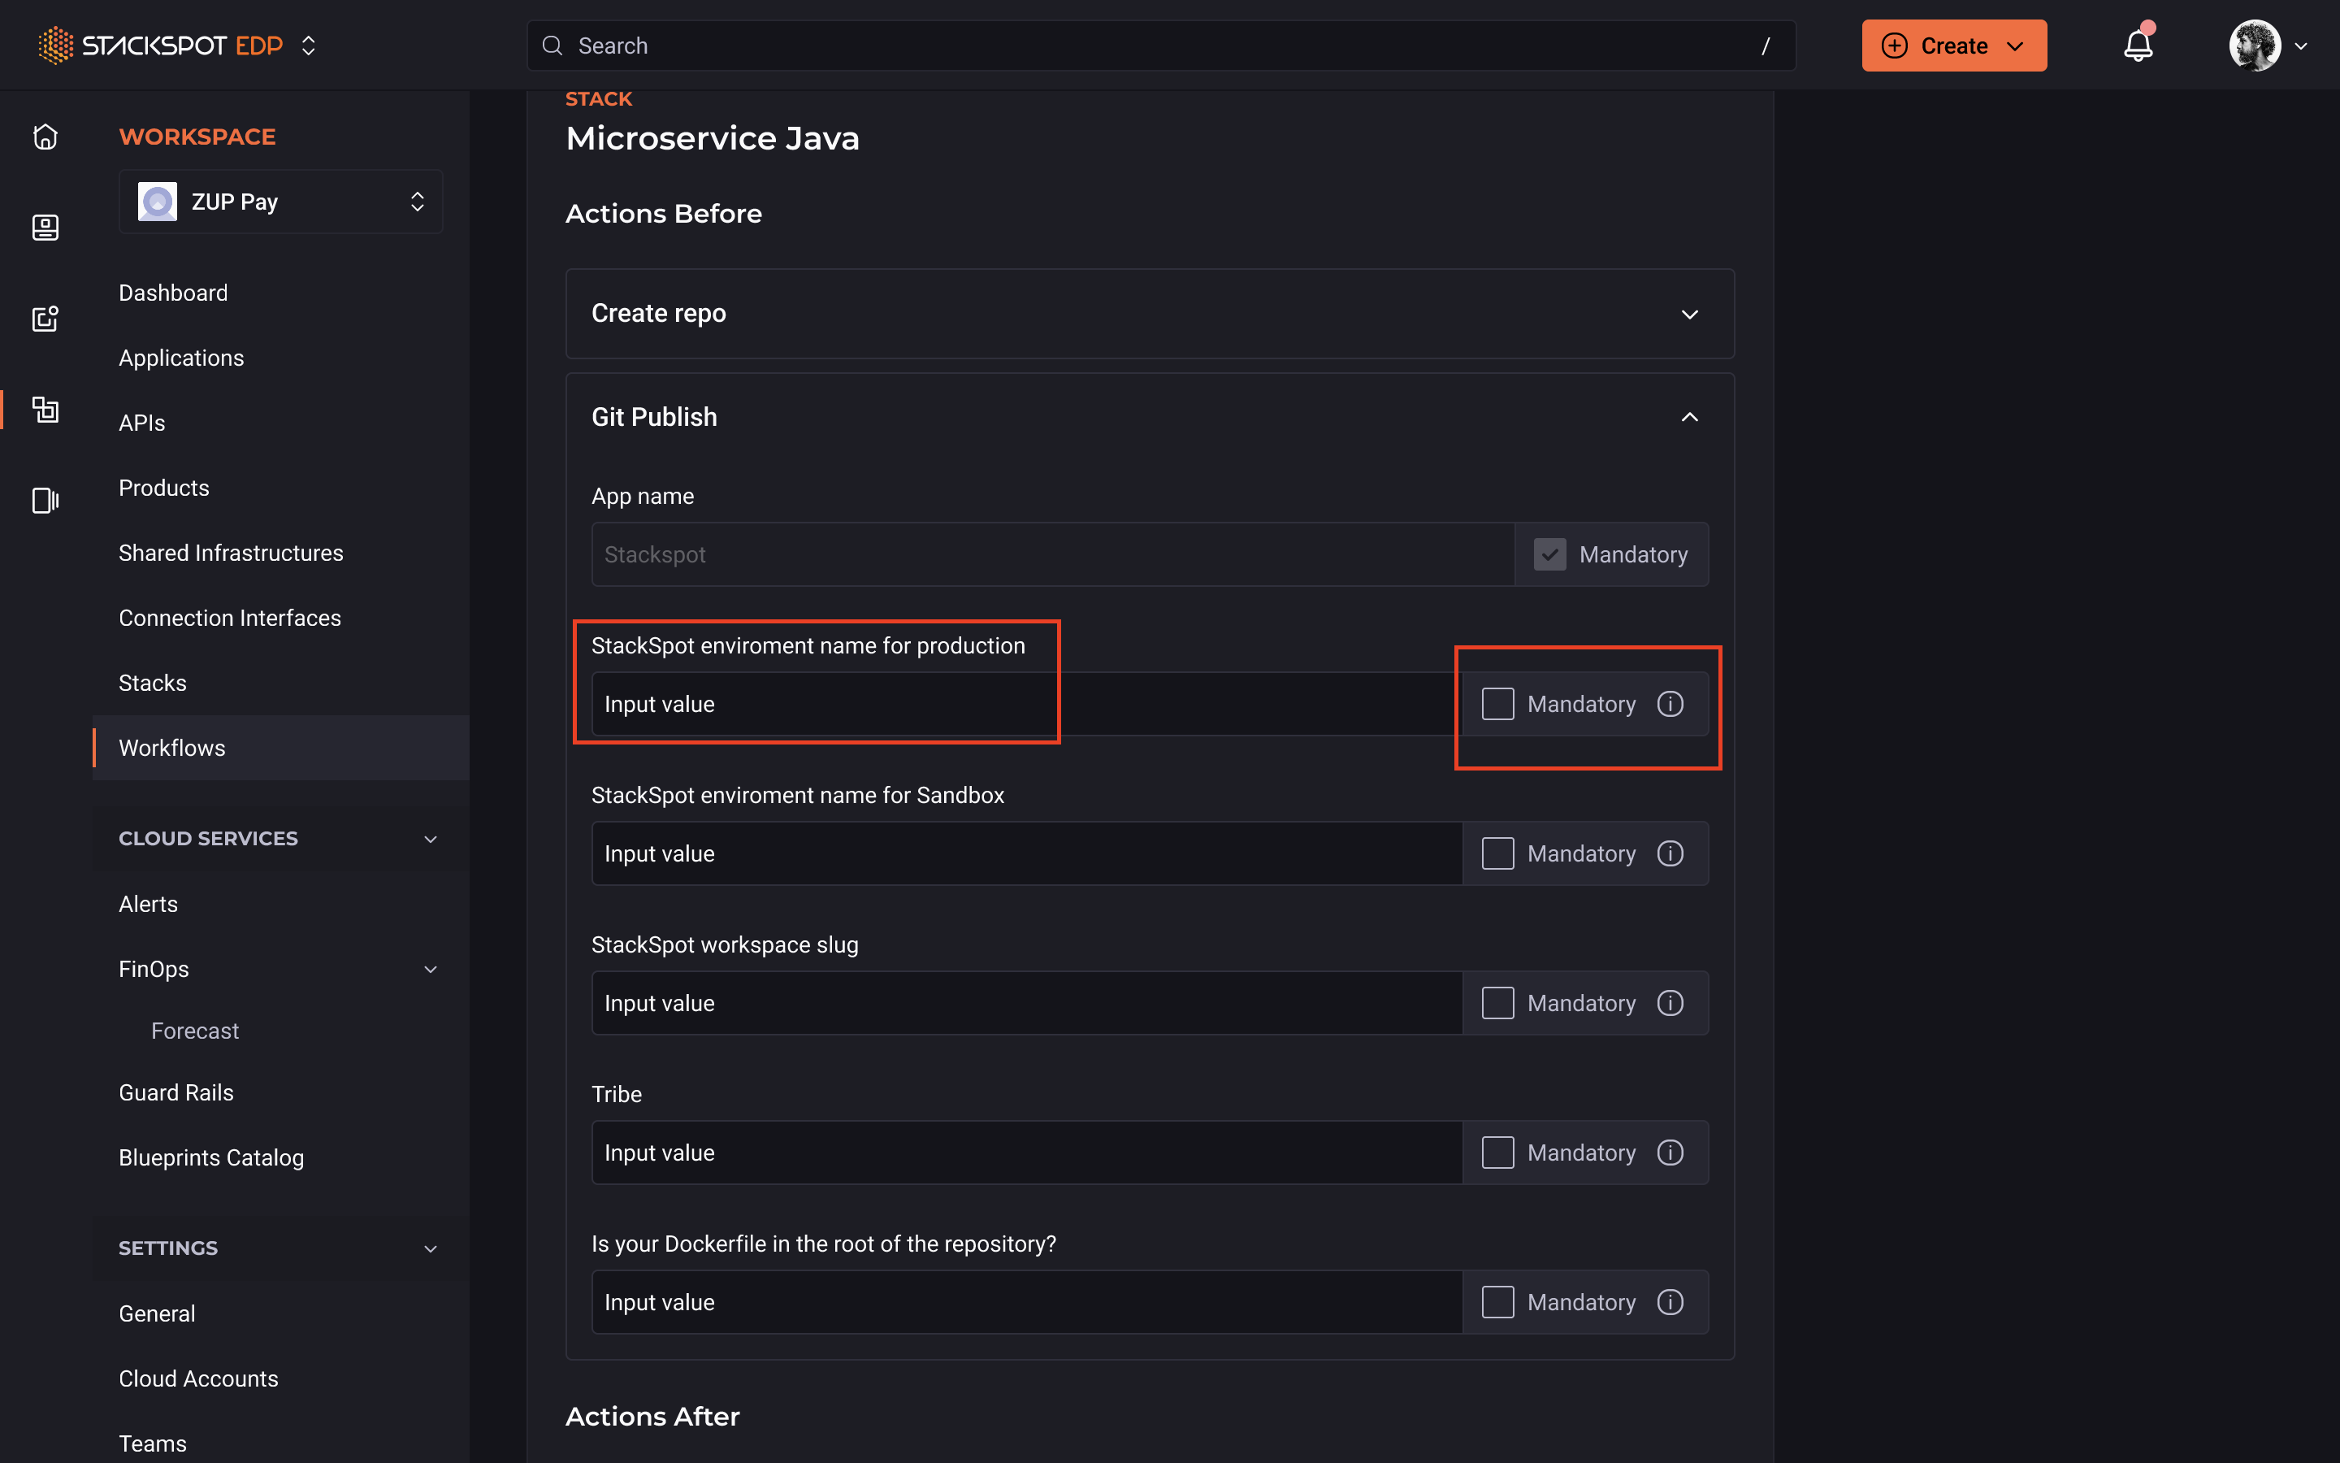Collapse the FinOps submenu chevron

pos(431,970)
